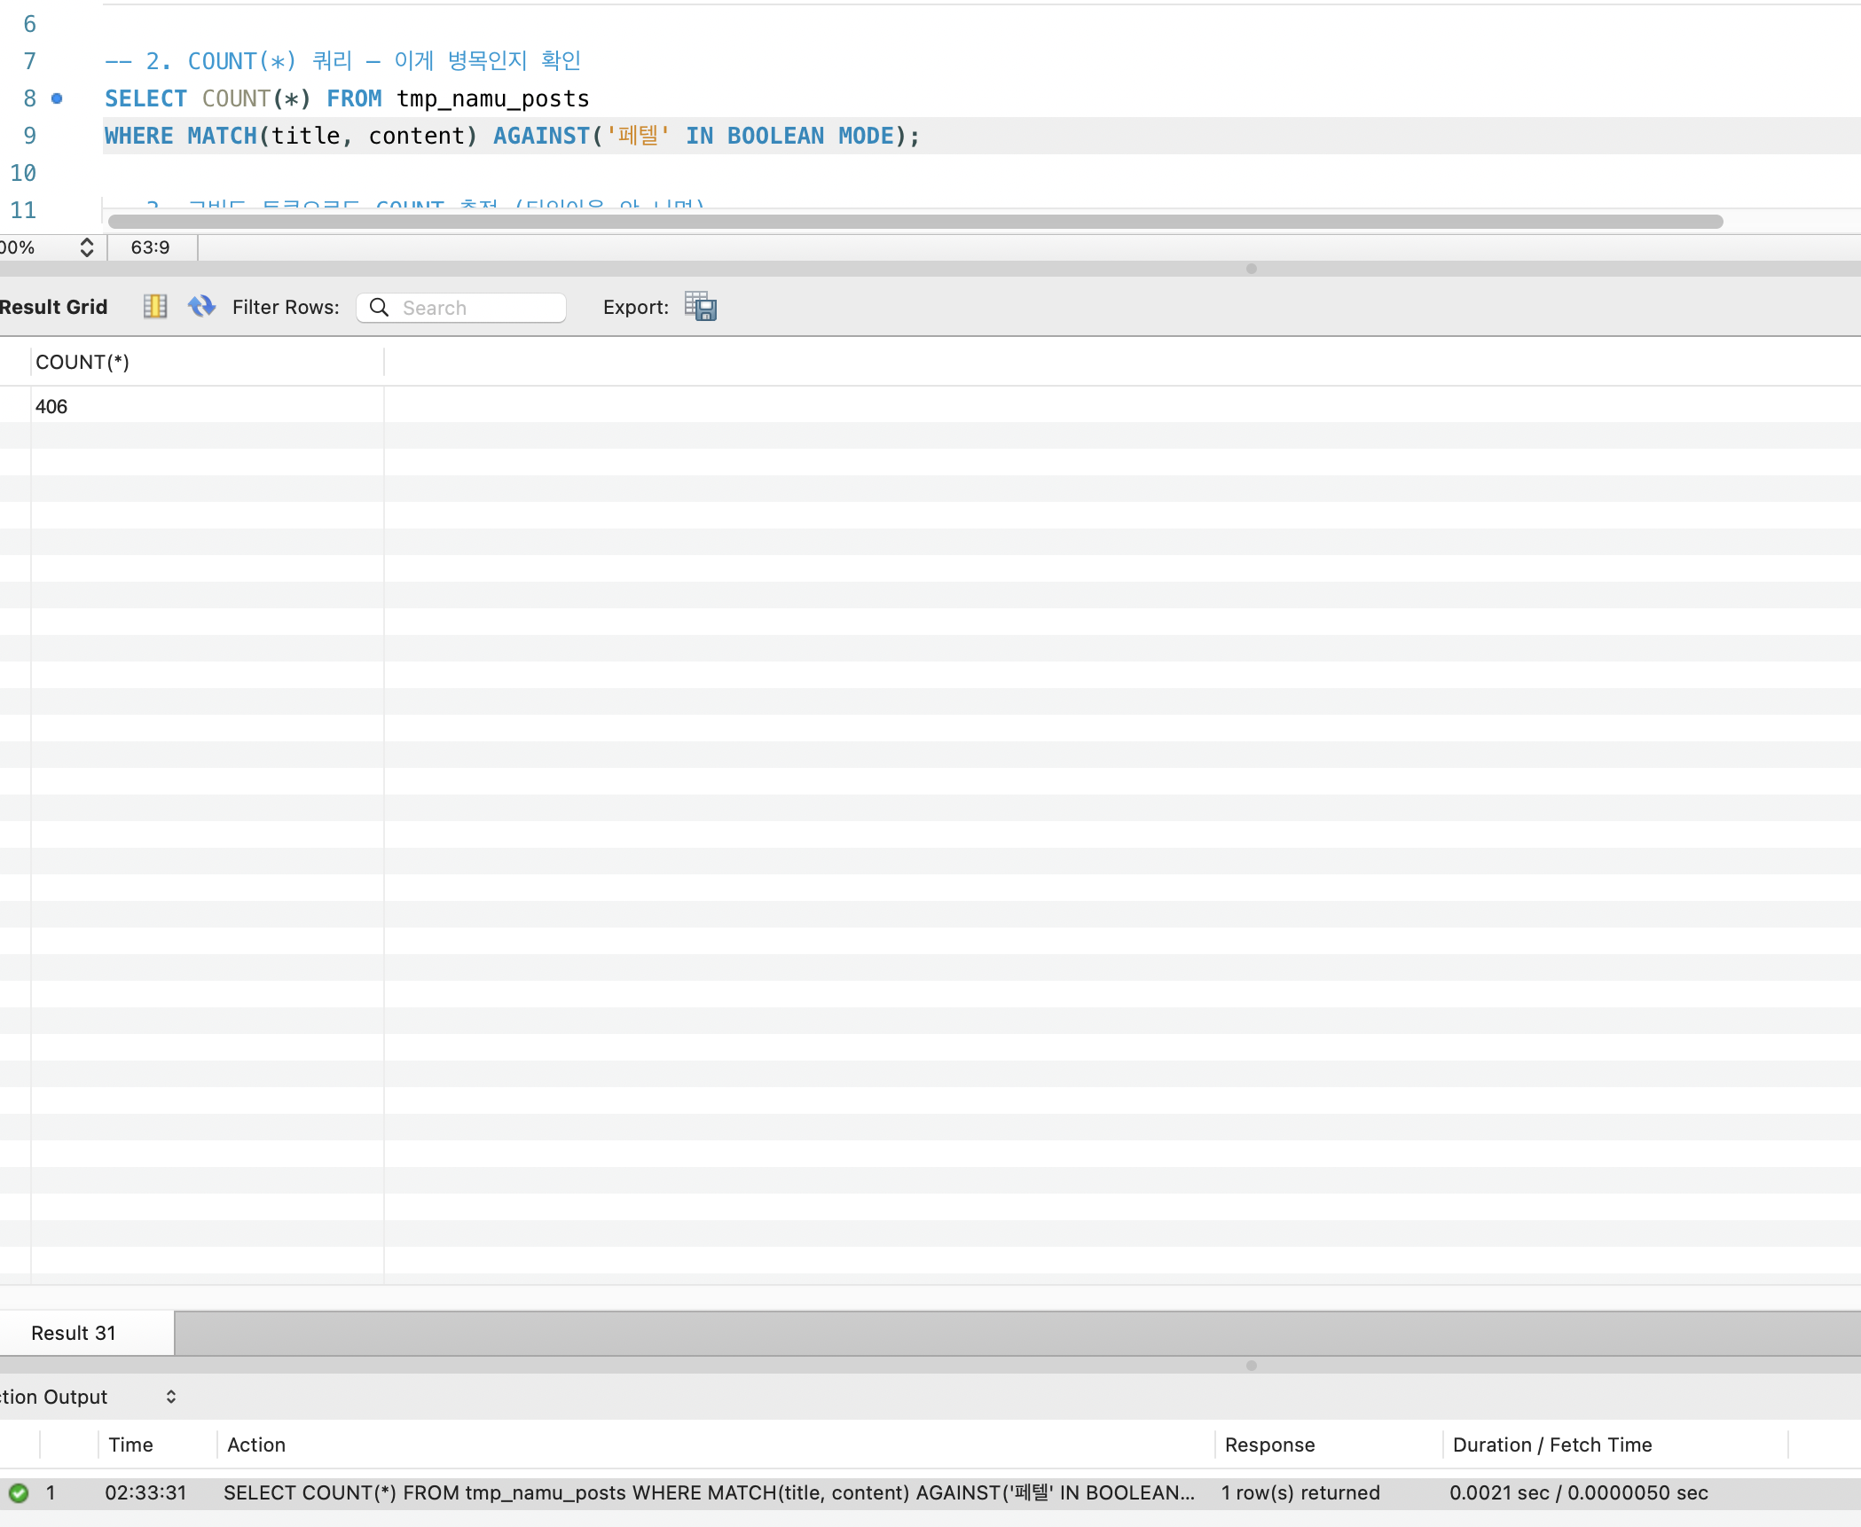
Task: Click the blue statement marker on line 8
Action: point(57,98)
